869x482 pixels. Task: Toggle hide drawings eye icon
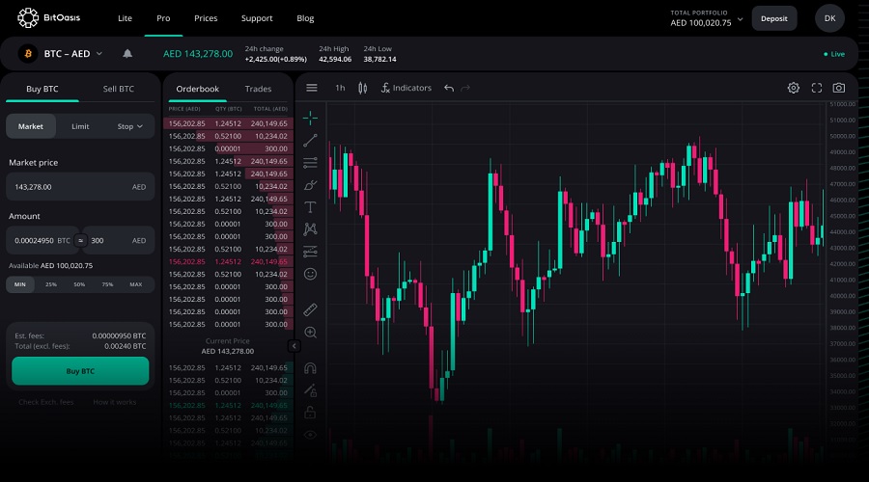pos(310,435)
